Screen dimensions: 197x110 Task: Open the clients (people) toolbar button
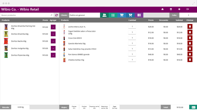tap(104, 15)
